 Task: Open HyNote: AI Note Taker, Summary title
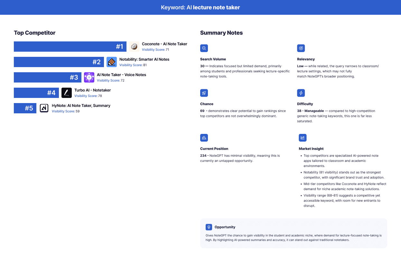[81, 106]
